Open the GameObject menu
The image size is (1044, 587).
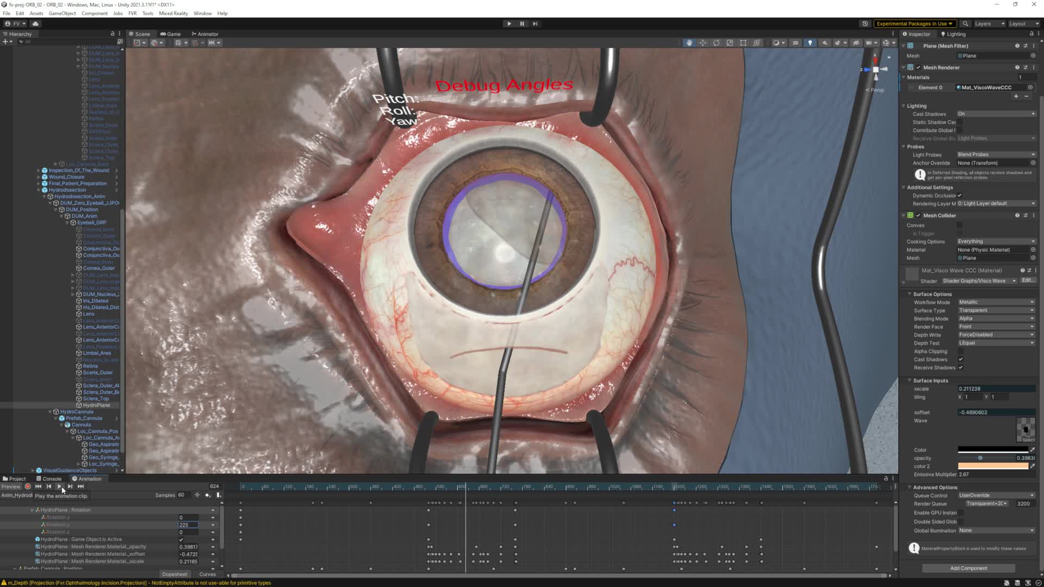(62, 13)
